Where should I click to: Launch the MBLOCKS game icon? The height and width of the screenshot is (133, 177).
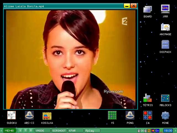(x=165, y=98)
